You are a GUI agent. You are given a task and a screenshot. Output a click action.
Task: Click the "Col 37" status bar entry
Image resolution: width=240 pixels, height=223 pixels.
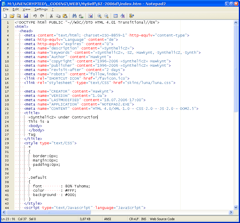tap(22, 219)
